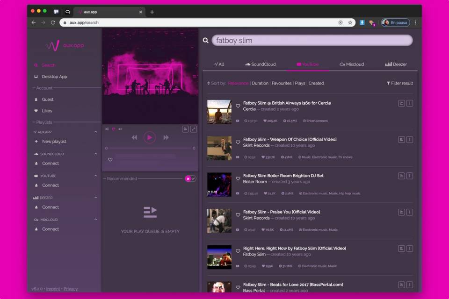Click the cast icon in the player

(x=185, y=129)
